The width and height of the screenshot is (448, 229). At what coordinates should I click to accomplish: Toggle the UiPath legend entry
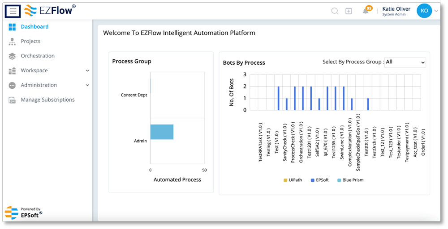(x=293, y=180)
